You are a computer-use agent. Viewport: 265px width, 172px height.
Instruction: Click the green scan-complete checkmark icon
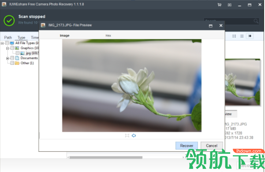[x=9, y=20]
